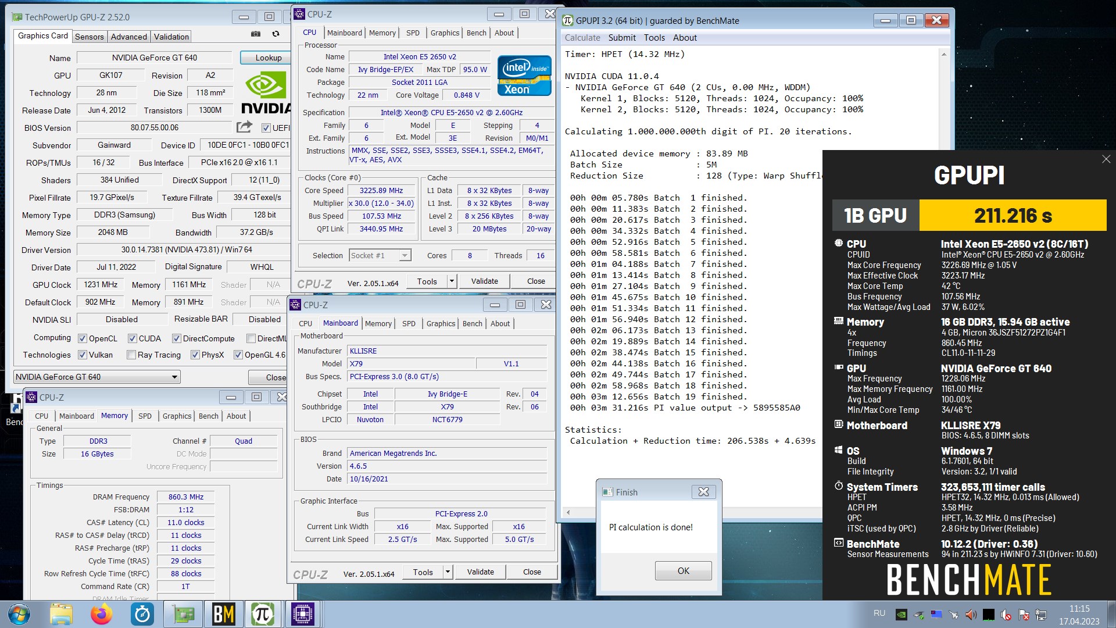Image resolution: width=1116 pixels, height=628 pixels.
Task: Open the Calculate menu in GPUPI
Action: [x=582, y=38]
